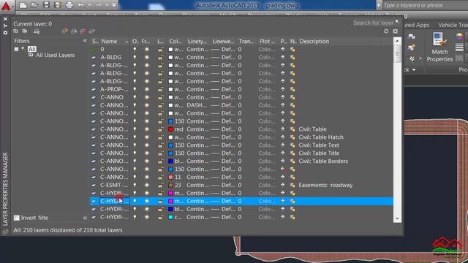Click the New drawing icon in quick access toolbar
The image size is (468, 263).
[x=23, y=5]
